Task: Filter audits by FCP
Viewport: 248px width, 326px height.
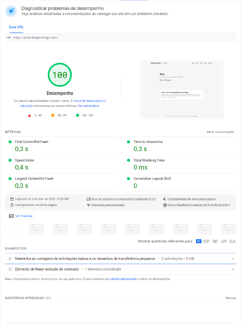Action: click(x=206, y=241)
